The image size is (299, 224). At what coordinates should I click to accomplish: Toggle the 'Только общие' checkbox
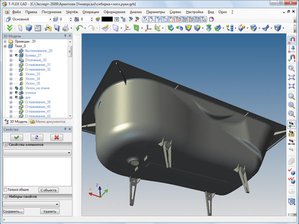(x=5, y=190)
